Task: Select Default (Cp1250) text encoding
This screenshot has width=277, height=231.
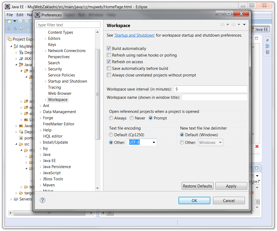Action: tap(111, 135)
